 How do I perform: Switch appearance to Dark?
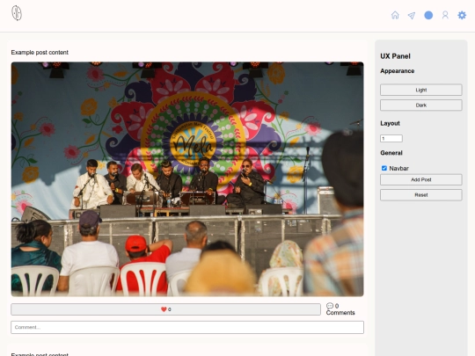[x=421, y=105]
